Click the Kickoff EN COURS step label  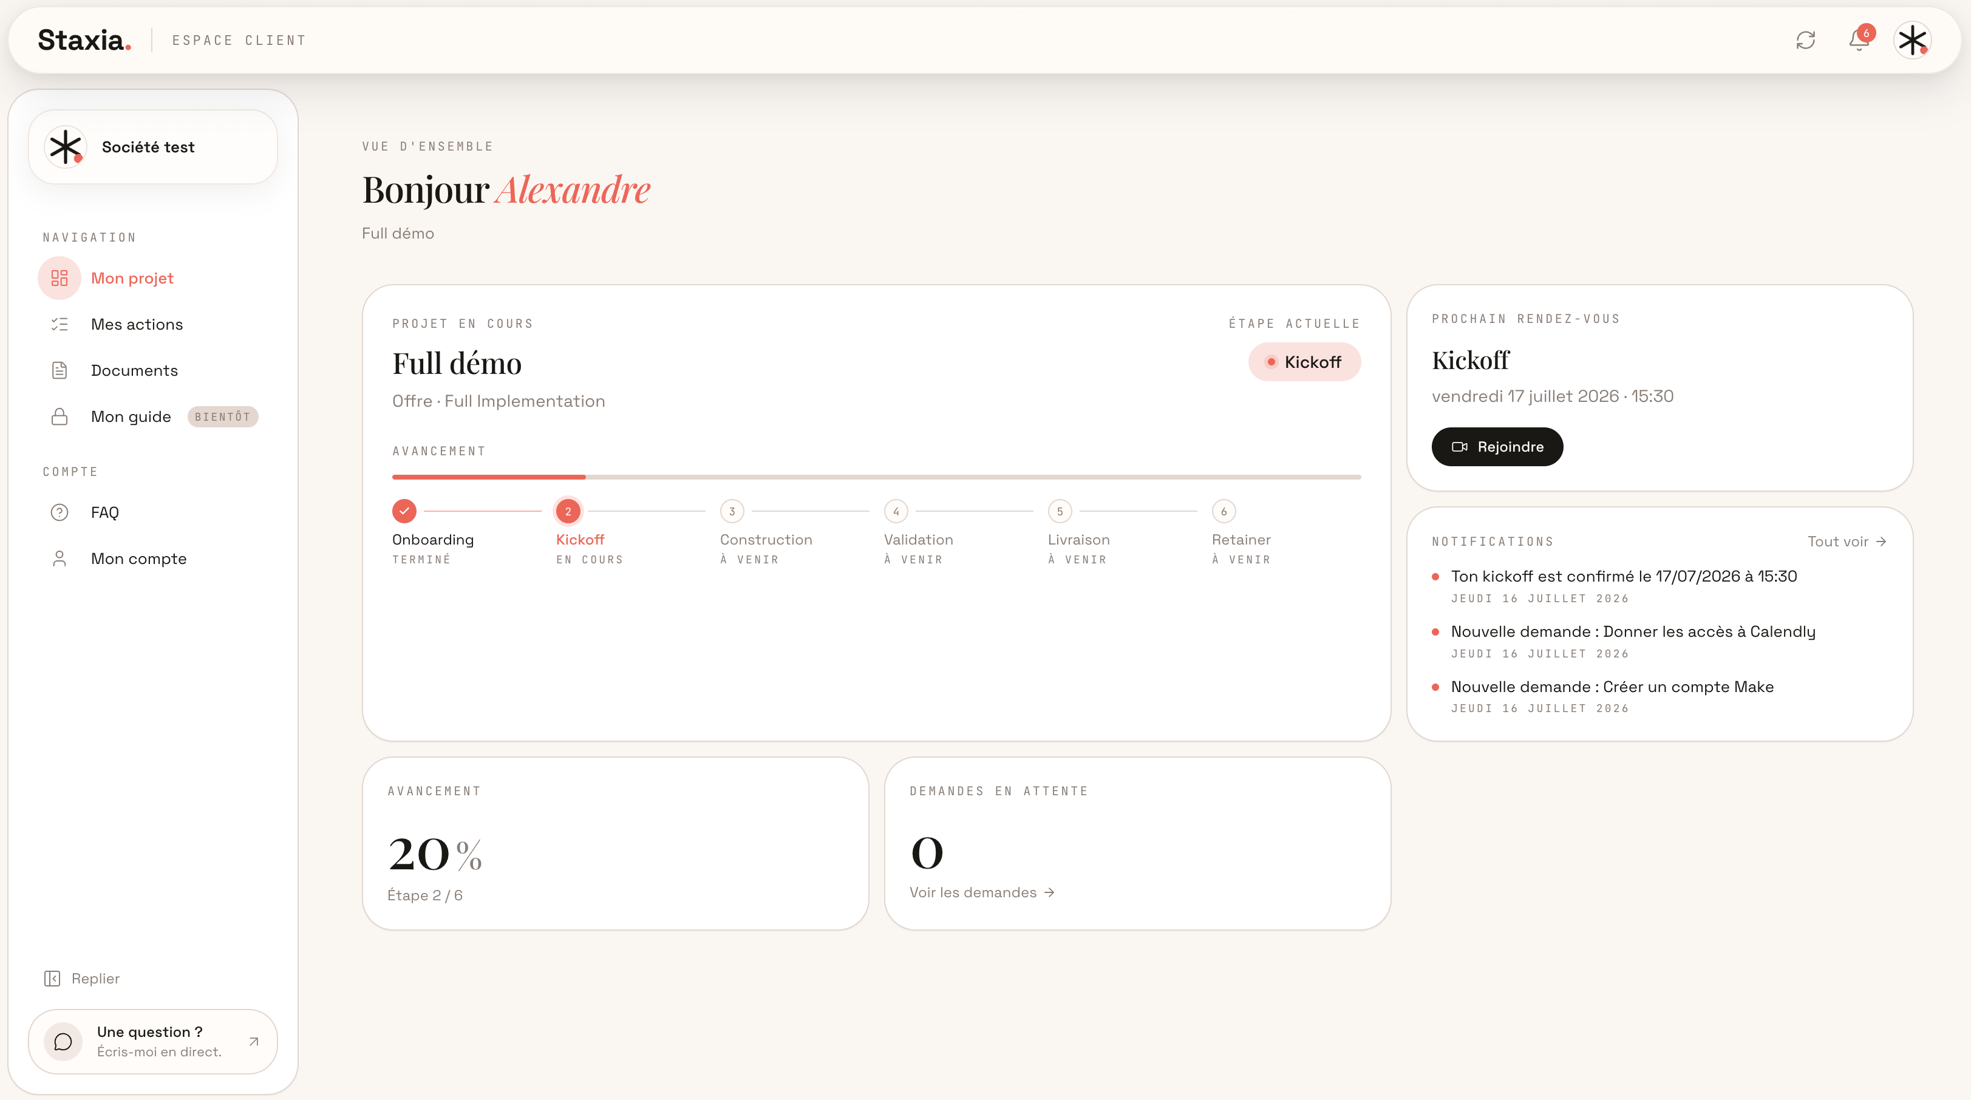tap(589, 548)
